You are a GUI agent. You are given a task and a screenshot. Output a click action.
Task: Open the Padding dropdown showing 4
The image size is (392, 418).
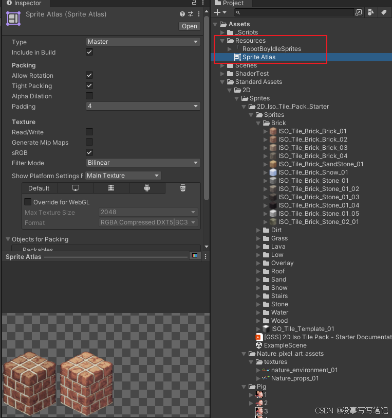point(143,106)
